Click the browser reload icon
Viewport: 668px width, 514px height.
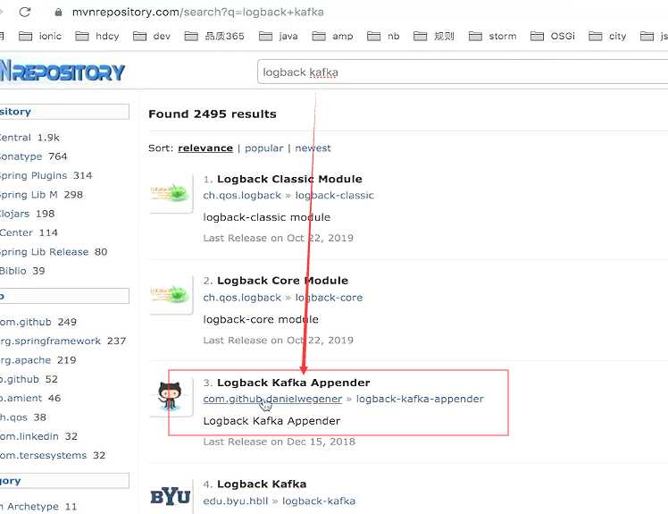click(x=25, y=12)
